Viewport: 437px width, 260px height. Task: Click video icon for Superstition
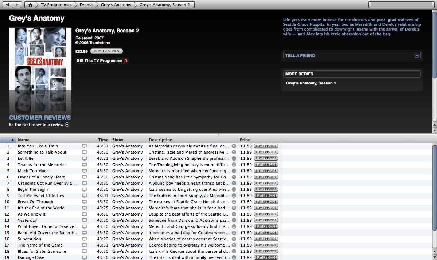coord(84,239)
